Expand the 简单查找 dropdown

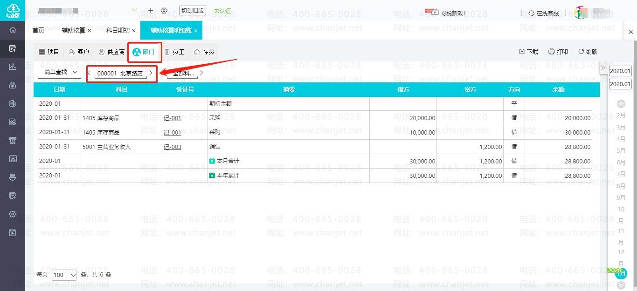(x=61, y=73)
